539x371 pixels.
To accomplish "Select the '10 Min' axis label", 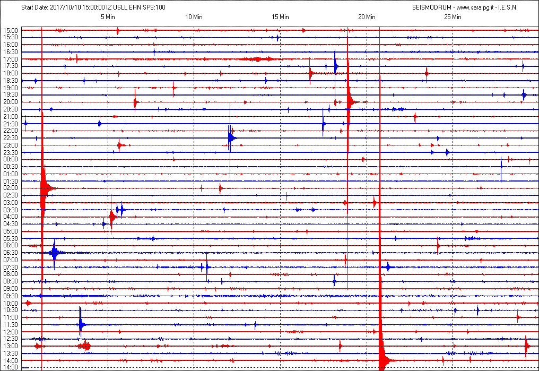I will (x=194, y=17).
